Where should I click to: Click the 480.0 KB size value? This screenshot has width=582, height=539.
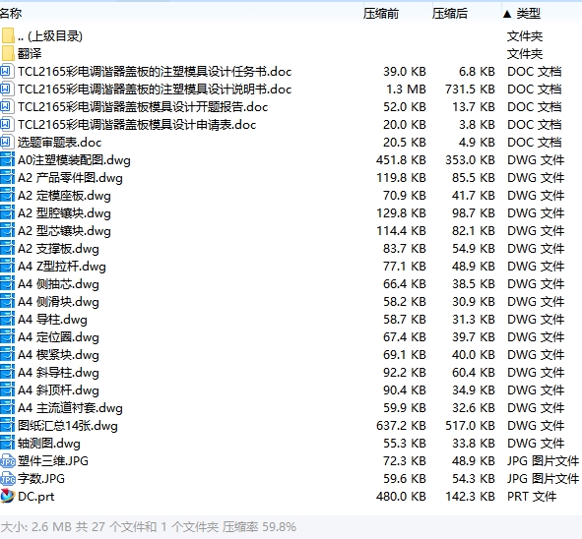pos(401,497)
